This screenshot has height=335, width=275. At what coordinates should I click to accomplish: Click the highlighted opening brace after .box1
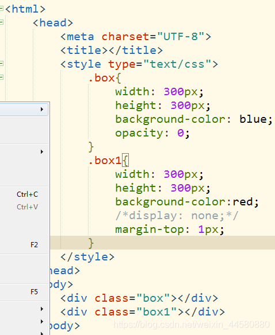click(125, 160)
